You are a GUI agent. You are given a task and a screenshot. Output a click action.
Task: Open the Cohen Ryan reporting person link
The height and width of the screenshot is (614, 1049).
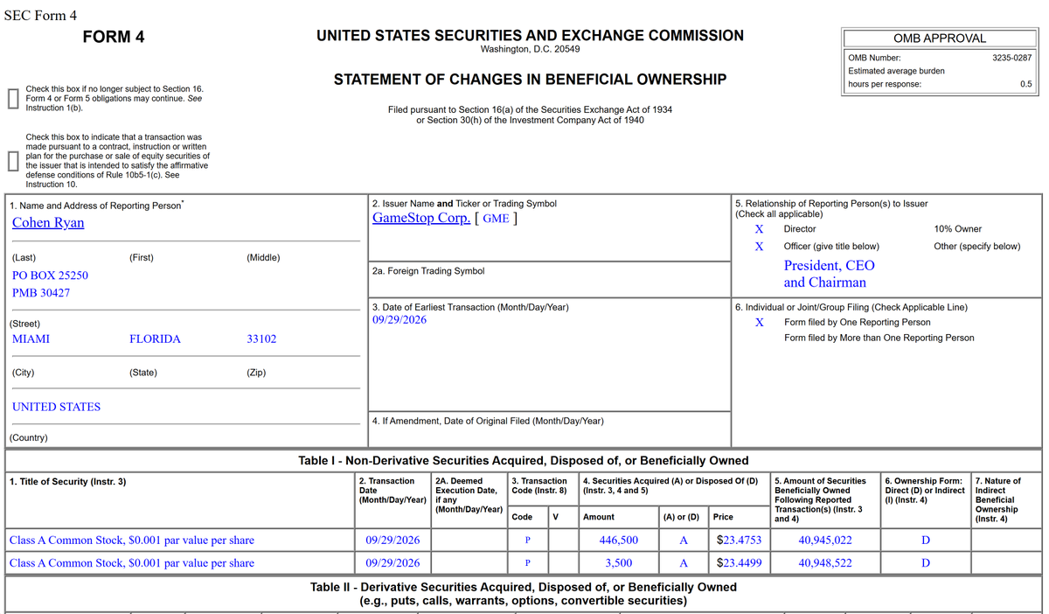(x=48, y=222)
